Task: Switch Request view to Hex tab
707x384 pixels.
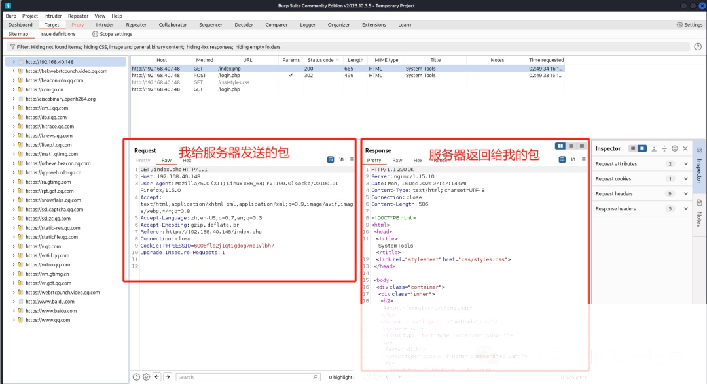Action: pos(187,161)
